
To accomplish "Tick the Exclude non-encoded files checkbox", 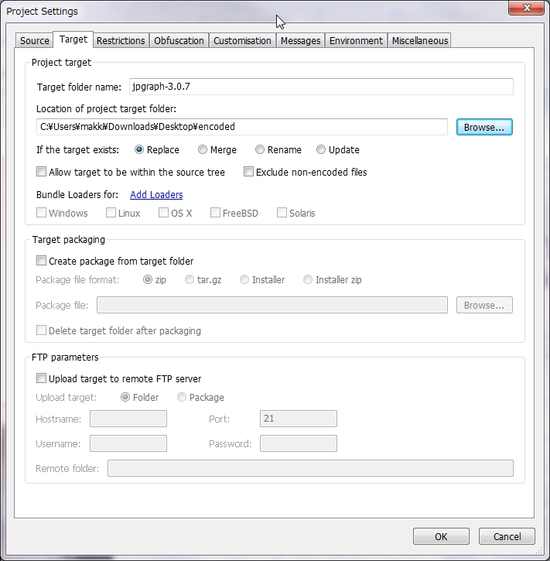I will click(x=249, y=173).
